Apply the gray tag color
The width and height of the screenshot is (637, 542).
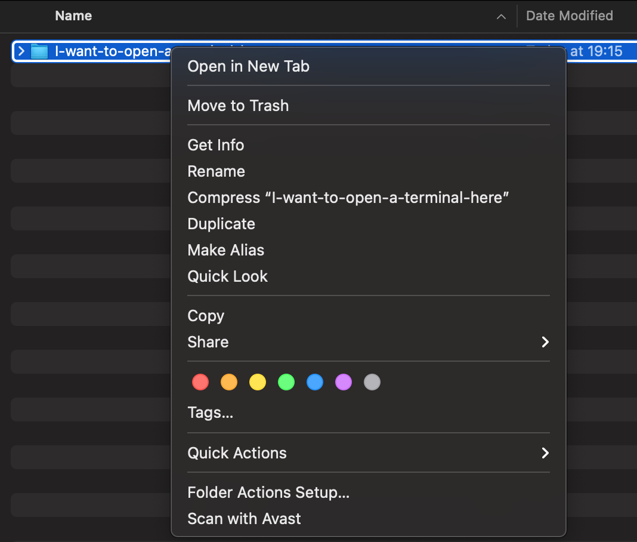[x=372, y=382]
